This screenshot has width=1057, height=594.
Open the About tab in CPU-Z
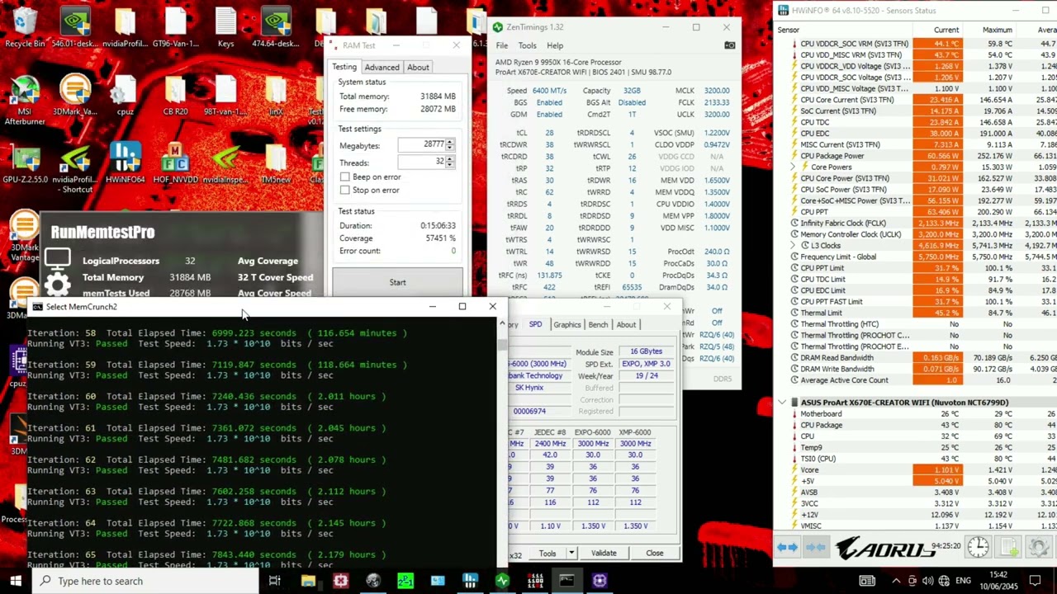click(x=626, y=324)
